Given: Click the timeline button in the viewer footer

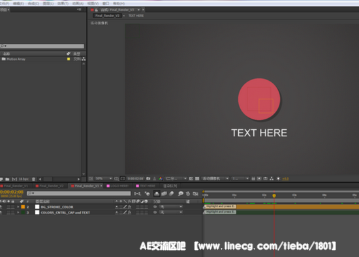Looking at the screenshot, I should (266, 179).
